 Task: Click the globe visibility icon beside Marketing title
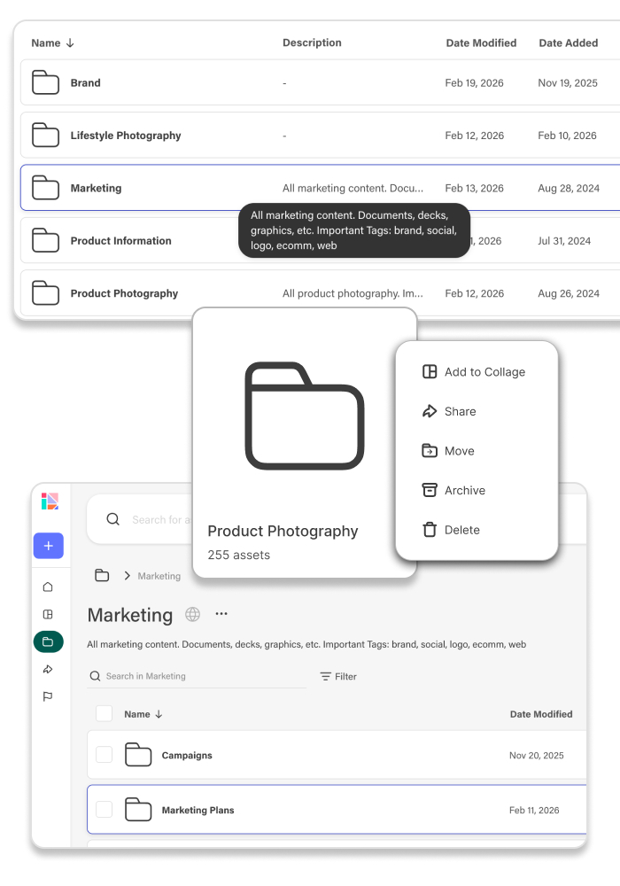(192, 614)
